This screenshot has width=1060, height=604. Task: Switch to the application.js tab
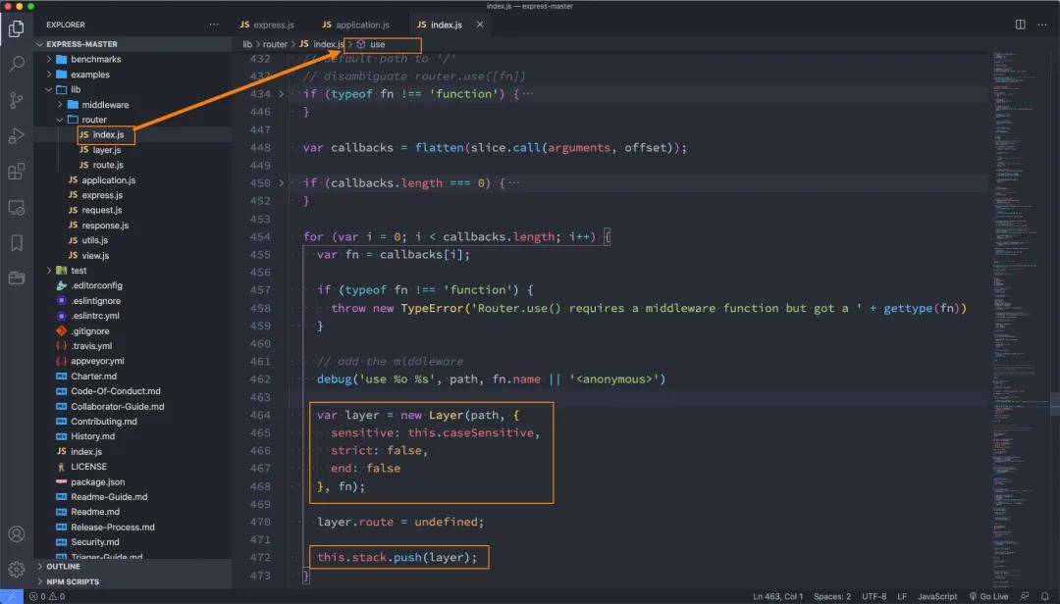[x=355, y=25]
